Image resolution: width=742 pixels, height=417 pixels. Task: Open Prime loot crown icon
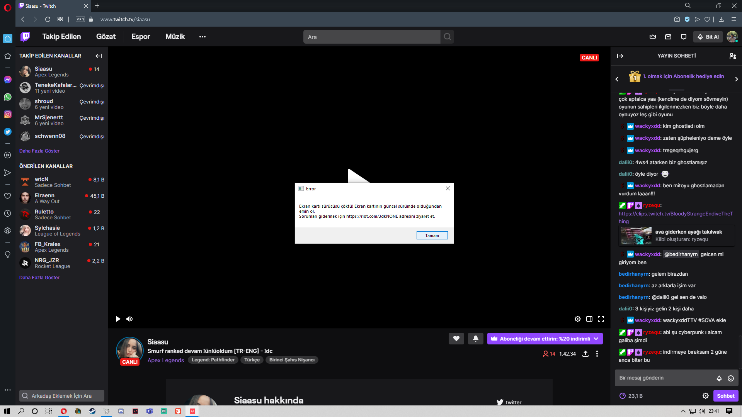tap(653, 37)
